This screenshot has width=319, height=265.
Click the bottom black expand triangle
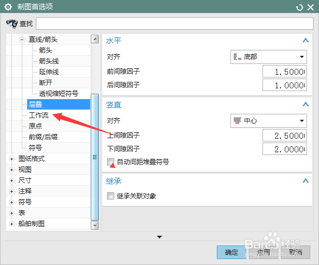(x=160, y=237)
